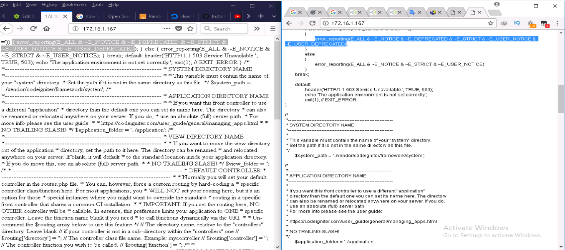
Task: Open the IQ extension in Chrome
Action: coord(517,23)
